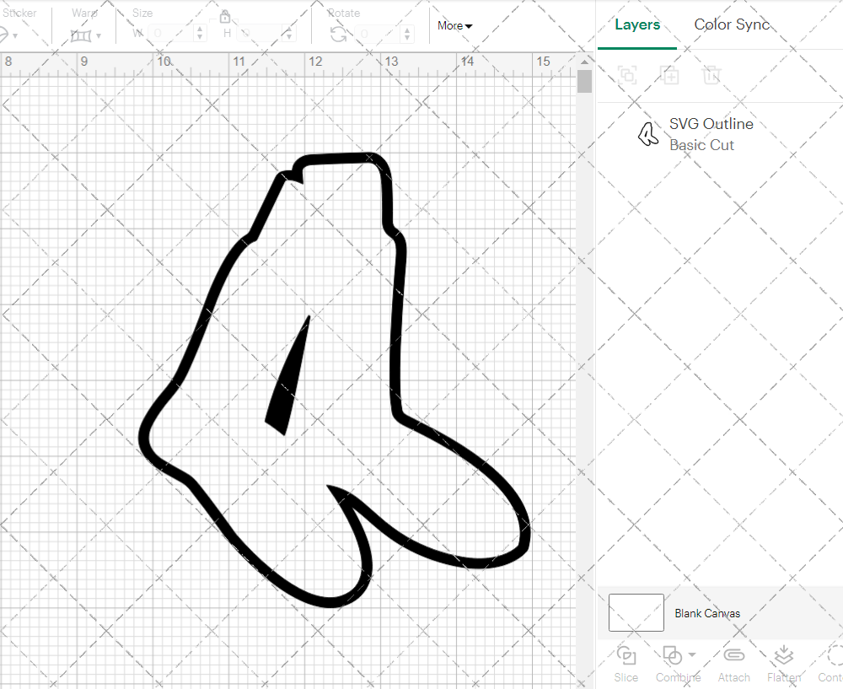Click the Contour tool icon
Viewport: 843px width, 689px height.
tap(835, 655)
